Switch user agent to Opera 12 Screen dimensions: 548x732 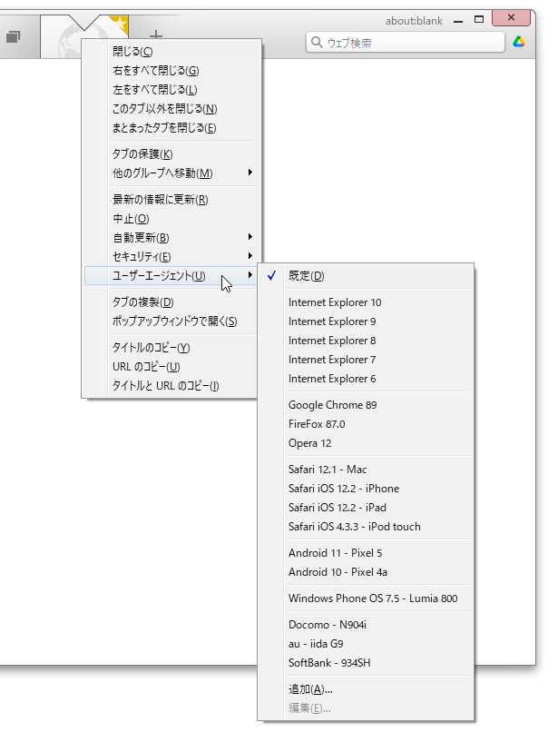365,443
